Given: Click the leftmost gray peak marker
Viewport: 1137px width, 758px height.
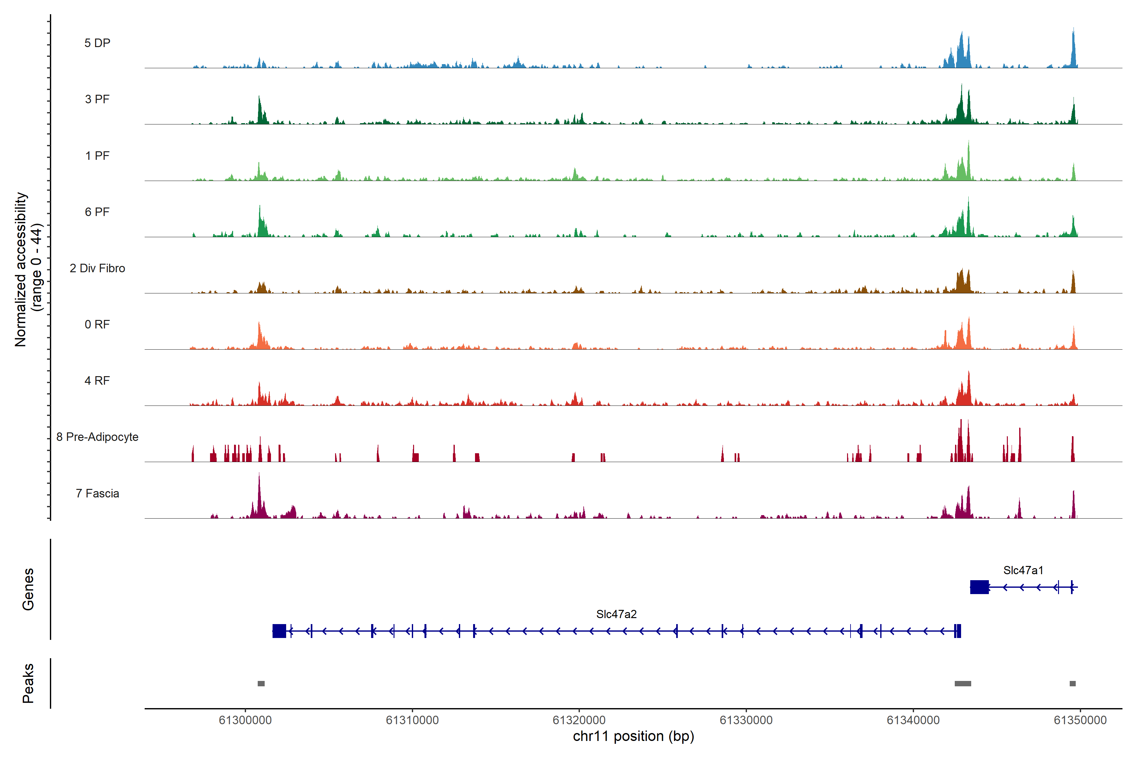Looking at the screenshot, I should (261, 683).
